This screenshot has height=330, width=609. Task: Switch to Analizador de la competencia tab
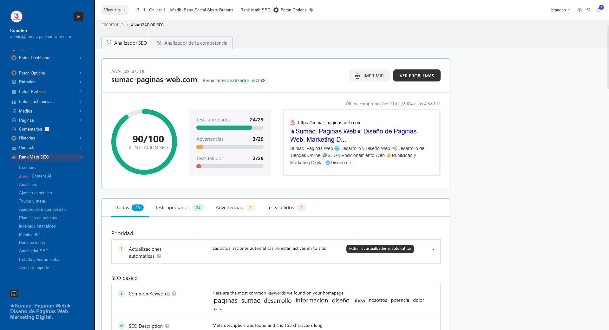tap(192, 43)
